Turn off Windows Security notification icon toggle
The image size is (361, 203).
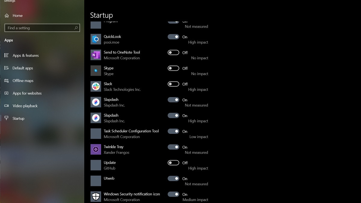[173, 194]
